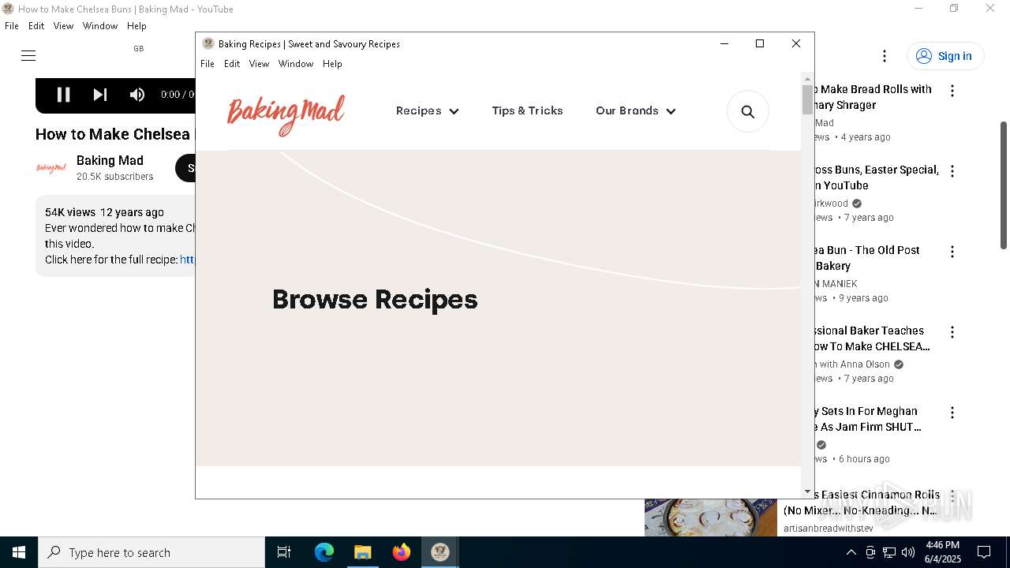Open Make CHELSEA video by Anna Olson
The width and height of the screenshot is (1010, 568).
coord(872,338)
